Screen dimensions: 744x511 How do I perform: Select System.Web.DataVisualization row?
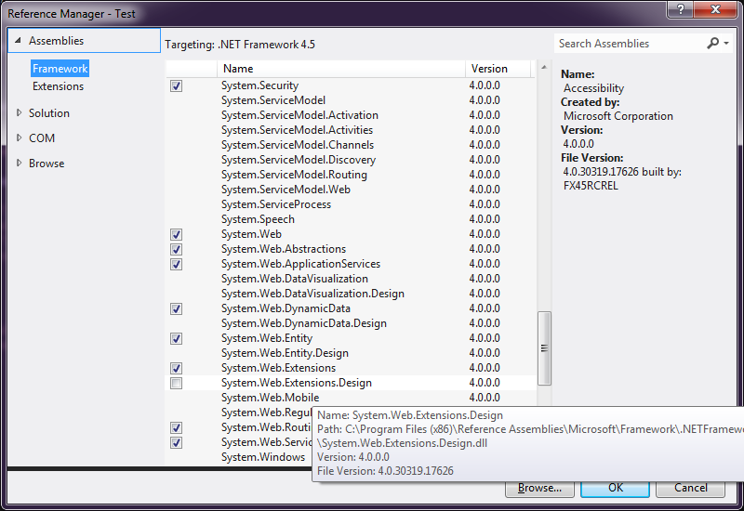(351, 279)
